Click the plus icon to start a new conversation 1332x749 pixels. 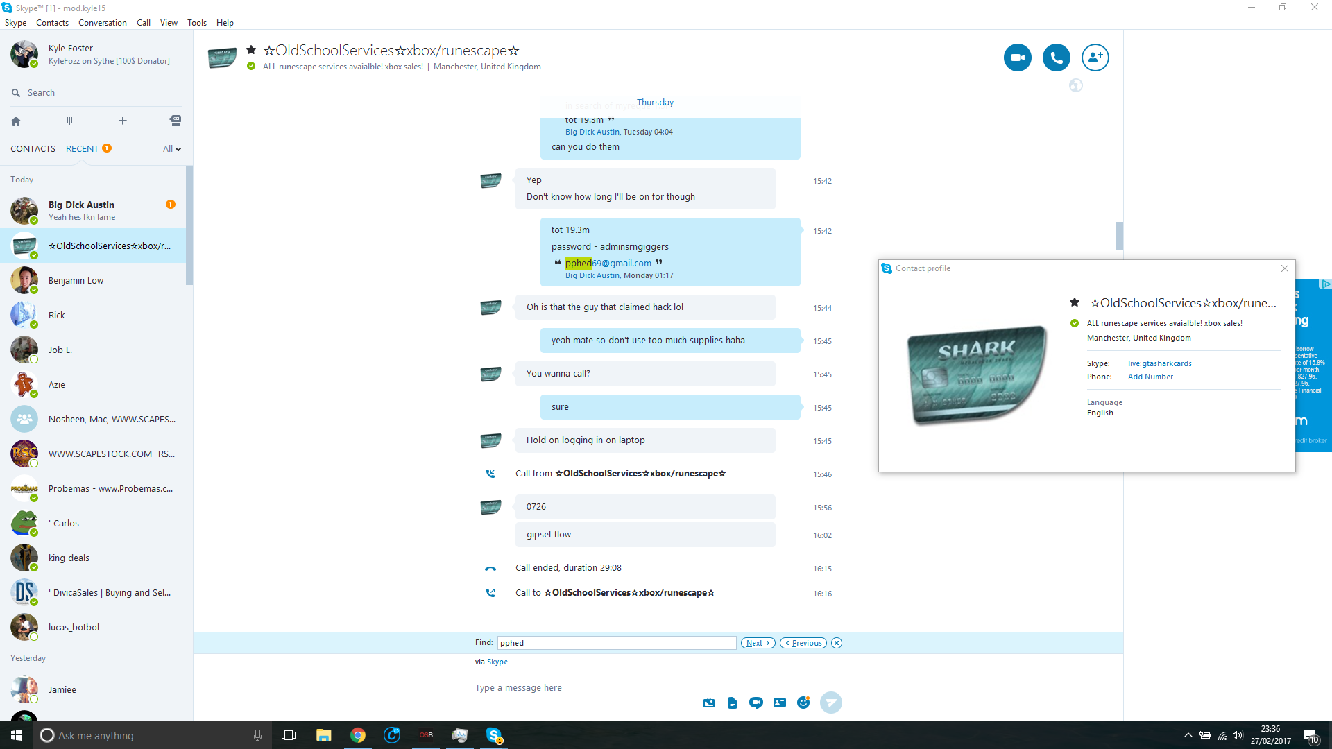123,121
